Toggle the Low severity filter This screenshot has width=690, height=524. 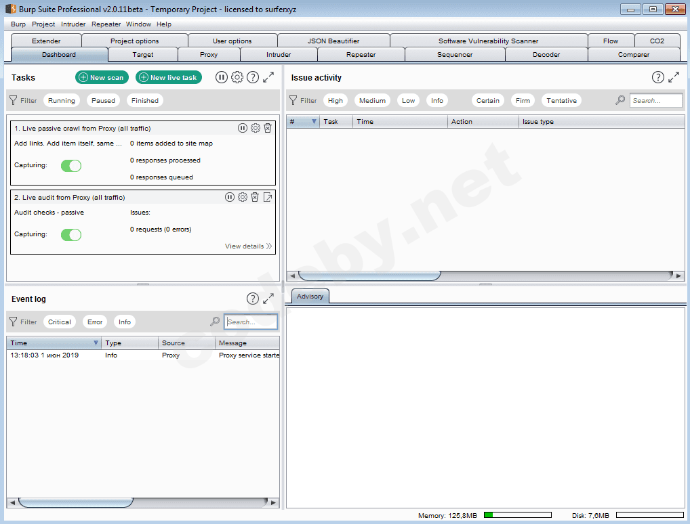(x=408, y=100)
